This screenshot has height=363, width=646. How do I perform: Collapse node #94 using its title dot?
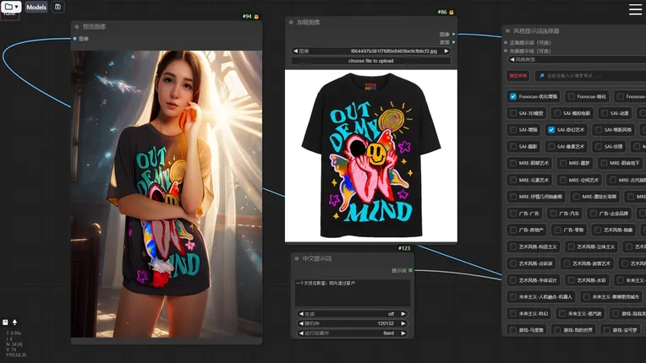click(76, 27)
